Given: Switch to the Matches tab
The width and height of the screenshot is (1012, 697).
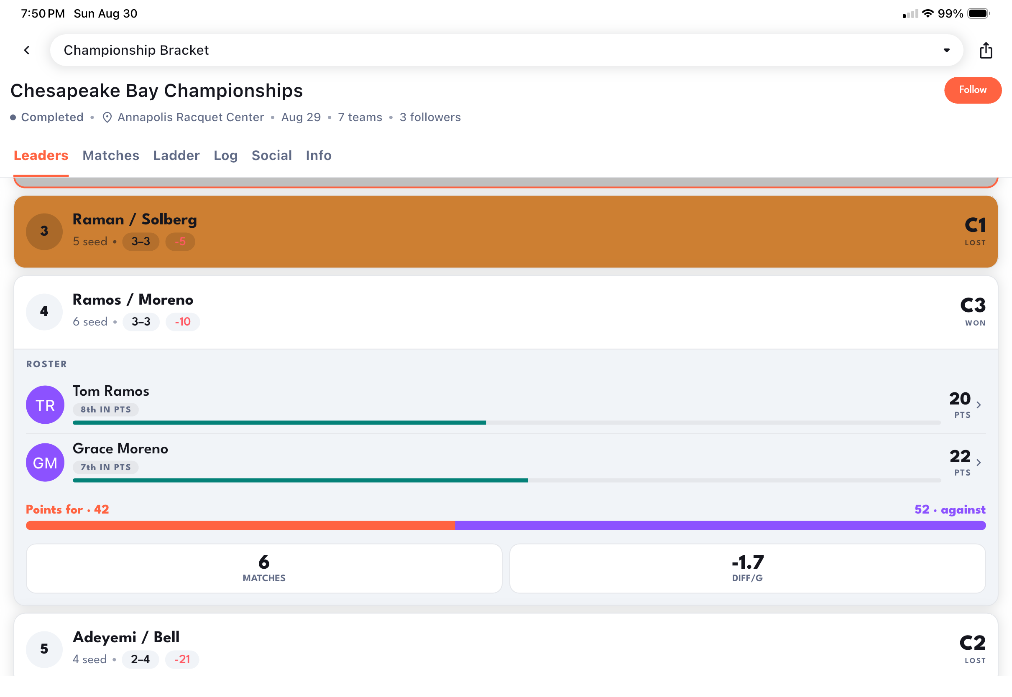Looking at the screenshot, I should click(111, 155).
